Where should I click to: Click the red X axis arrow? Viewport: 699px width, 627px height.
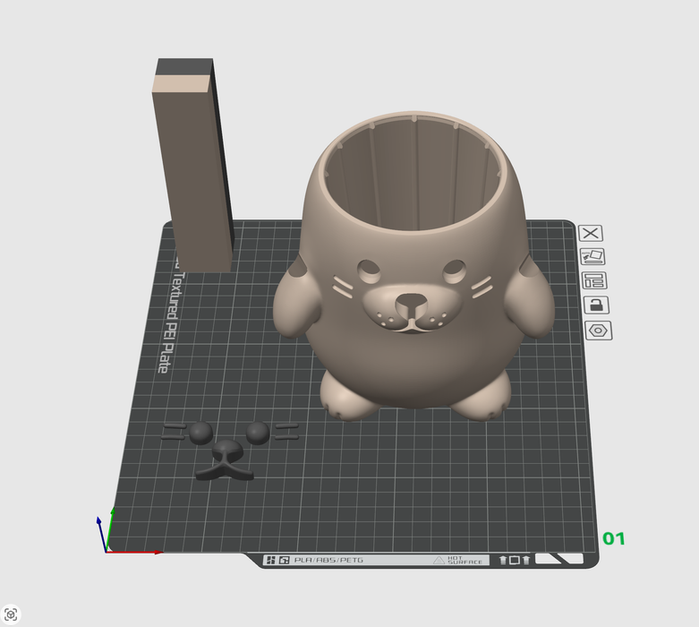(143, 552)
